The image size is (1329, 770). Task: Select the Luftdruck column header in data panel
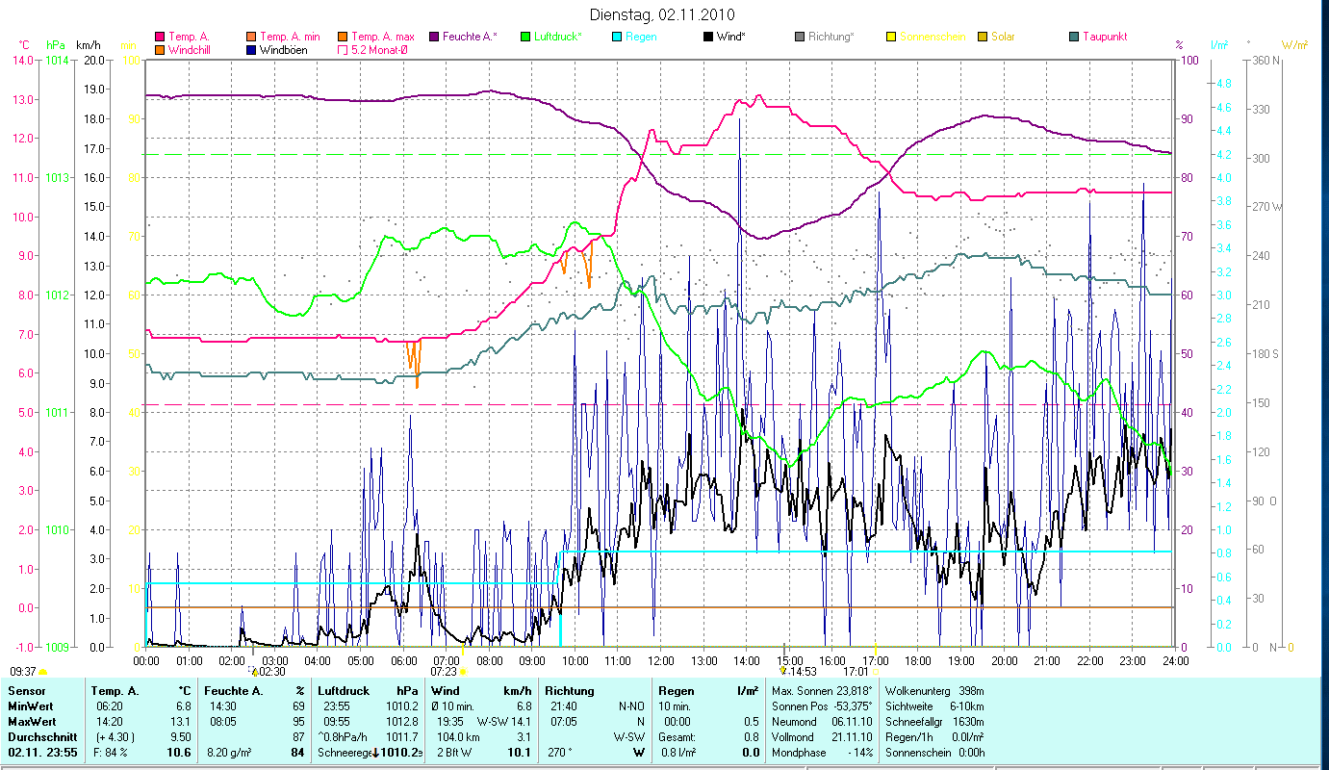click(341, 690)
